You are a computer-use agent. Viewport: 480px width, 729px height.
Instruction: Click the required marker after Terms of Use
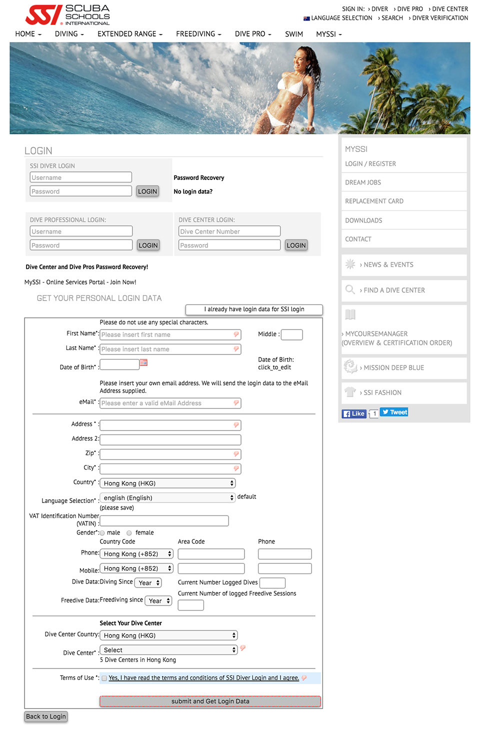click(x=304, y=678)
